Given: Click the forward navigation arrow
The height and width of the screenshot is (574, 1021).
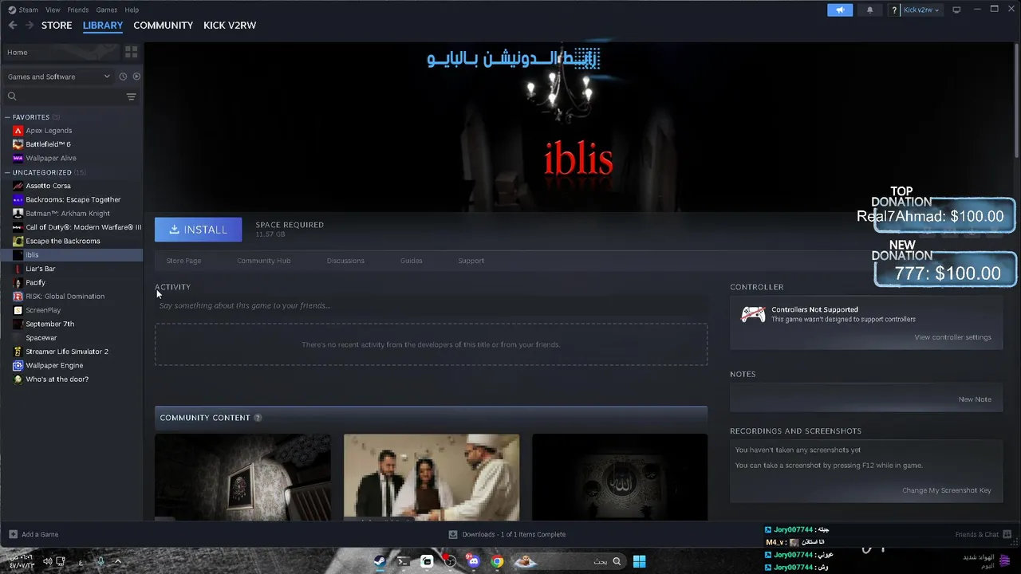Looking at the screenshot, I should pyautogui.click(x=30, y=26).
